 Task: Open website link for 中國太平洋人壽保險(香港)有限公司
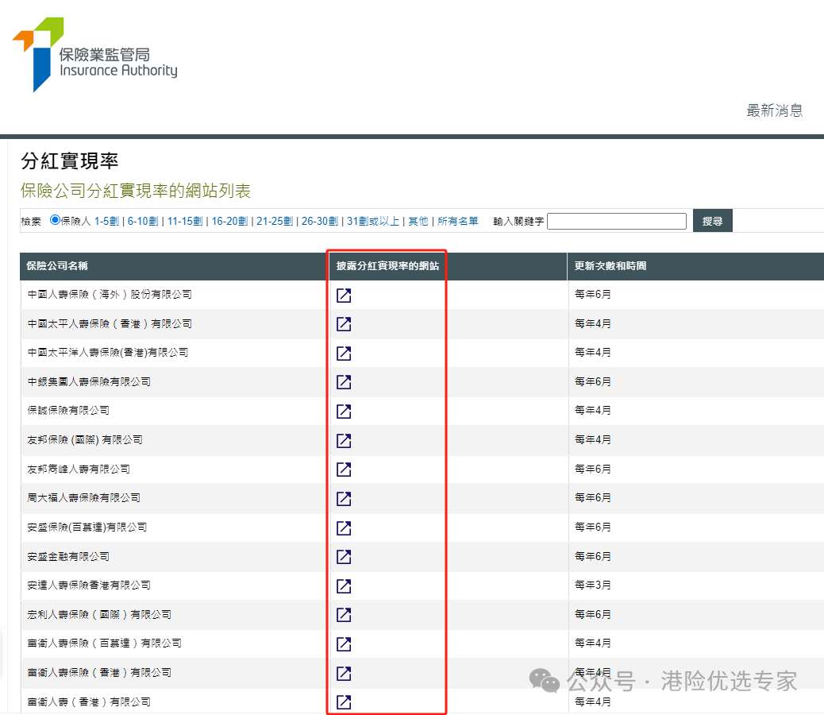344,354
